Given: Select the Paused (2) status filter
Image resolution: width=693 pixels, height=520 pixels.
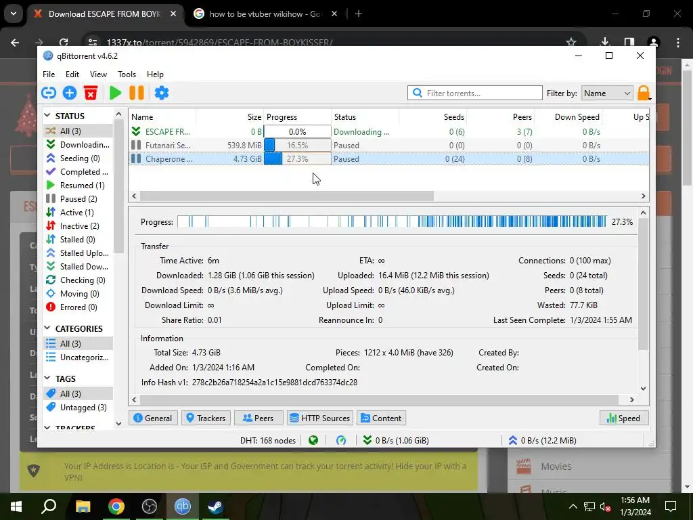Looking at the screenshot, I should pyautogui.click(x=79, y=199).
